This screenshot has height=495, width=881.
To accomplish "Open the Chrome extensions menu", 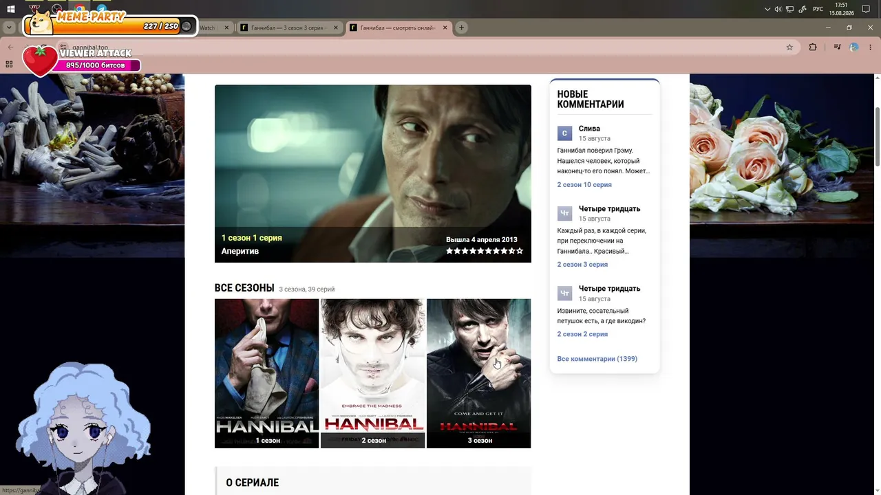I will tap(813, 47).
